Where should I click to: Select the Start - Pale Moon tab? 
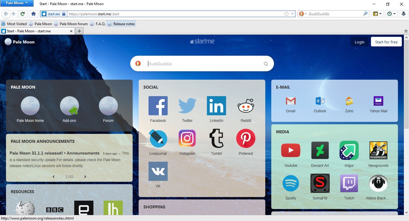(37, 31)
